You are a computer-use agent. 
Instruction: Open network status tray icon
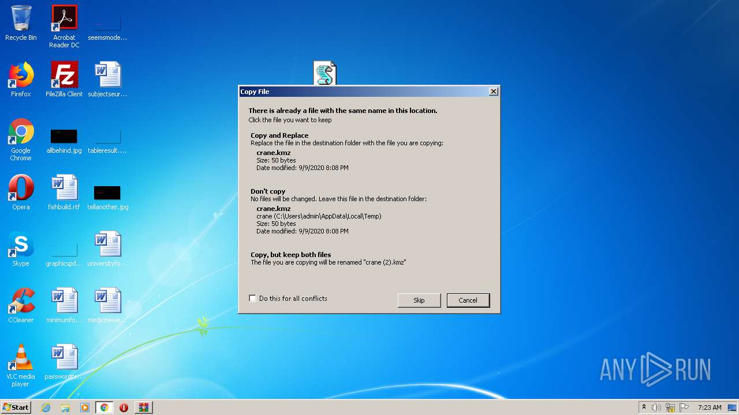click(670, 408)
